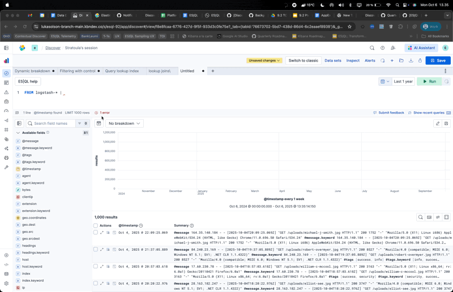Toggle the side navigation collapse icon

coord(6,48)
